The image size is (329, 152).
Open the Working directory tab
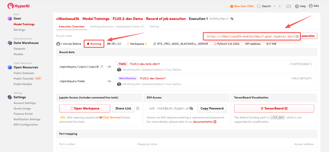click(x=116, y=27)
